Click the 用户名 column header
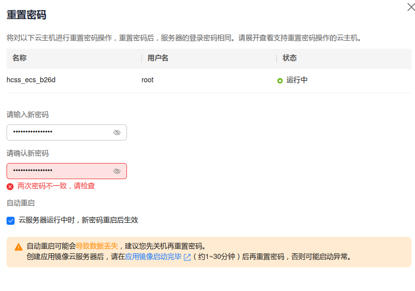 pos(158,58)
